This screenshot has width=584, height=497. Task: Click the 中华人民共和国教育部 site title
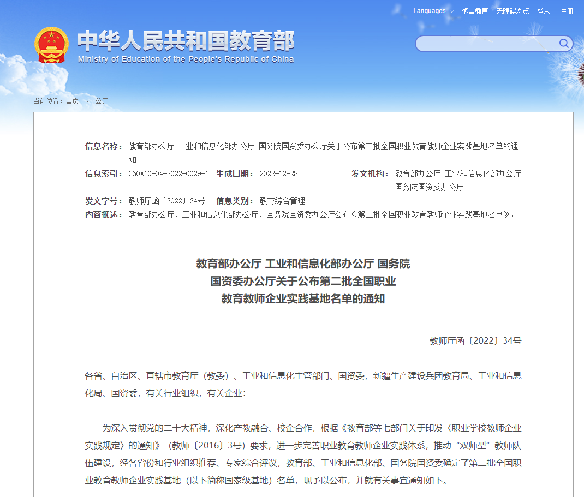(x=186, y=40)
